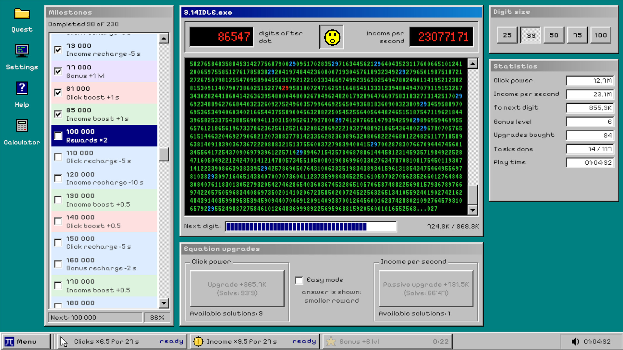Check the 110 000 Click recharge milestone
Screen dimensions: 623x350
click(58, 157)
